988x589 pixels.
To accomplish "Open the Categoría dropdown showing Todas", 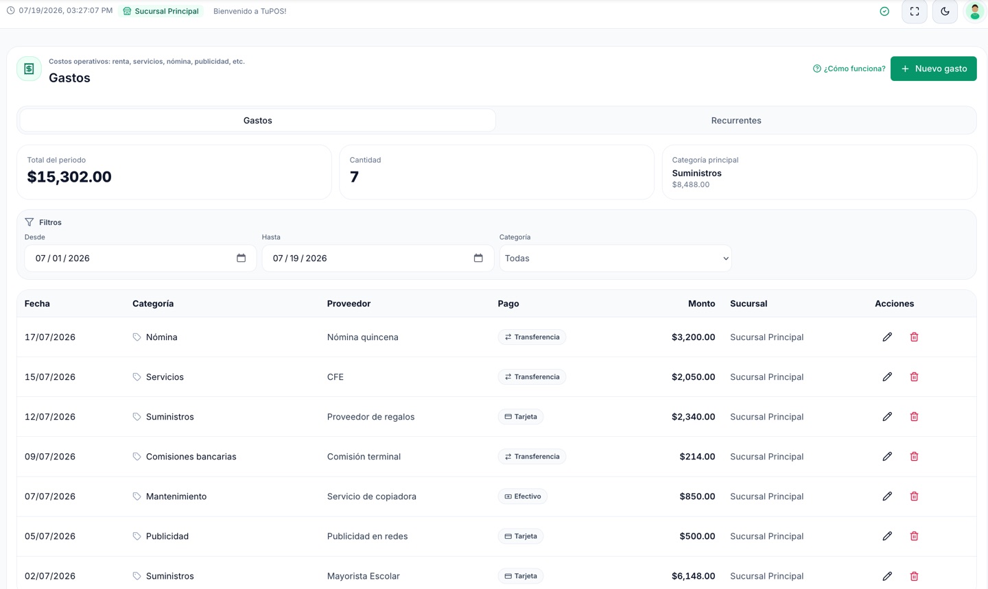I will pyautogui.click(x=615, y=259).
